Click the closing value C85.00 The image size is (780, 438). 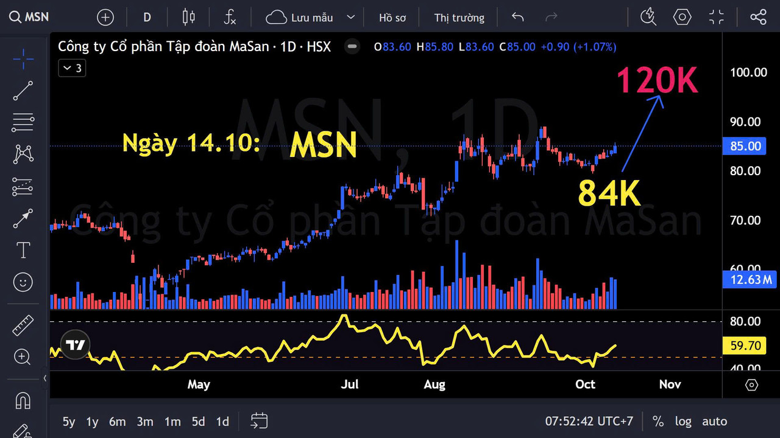[517, 47]
